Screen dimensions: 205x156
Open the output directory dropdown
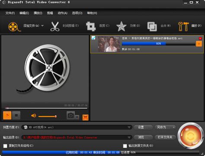pyautogui.click(x=129, y=137)
